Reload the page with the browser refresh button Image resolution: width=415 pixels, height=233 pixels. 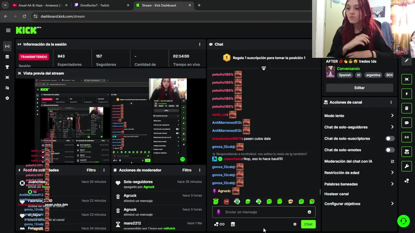pos(24,16)
